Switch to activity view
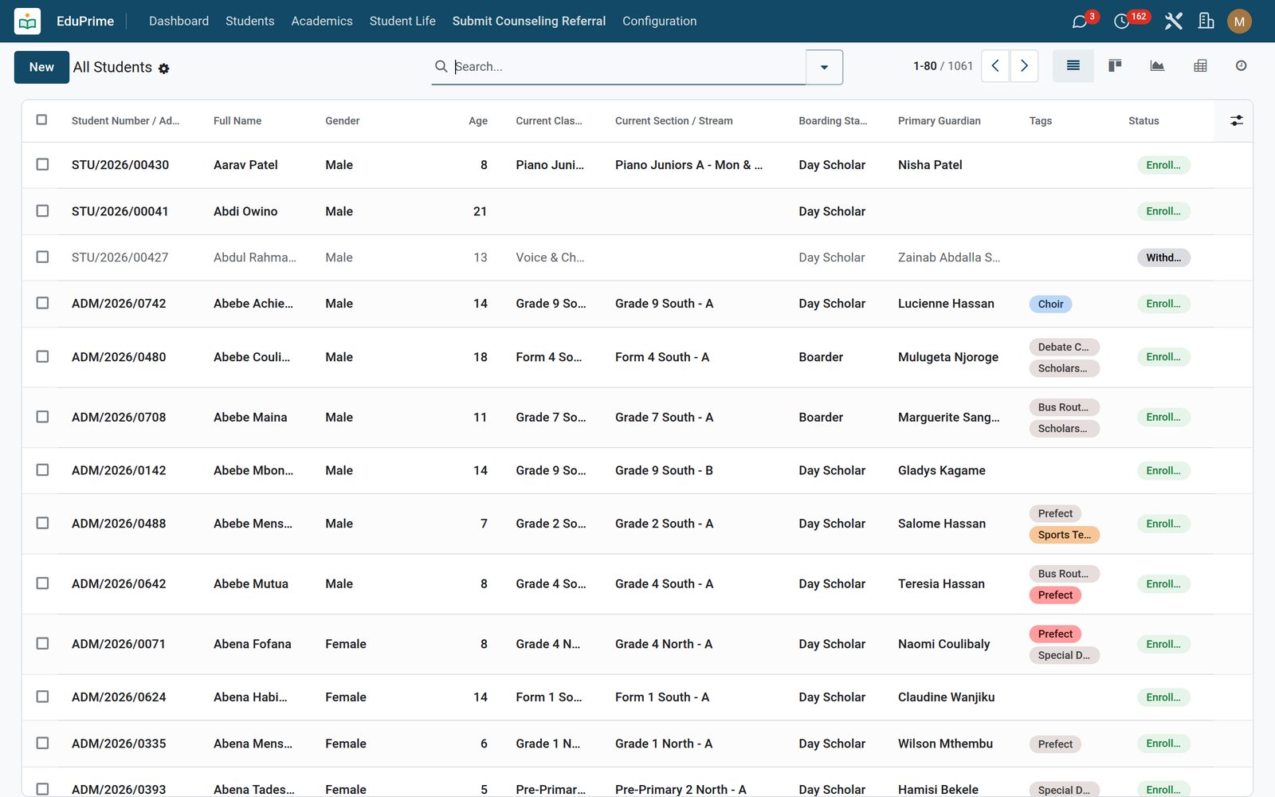This screenshot has height=797, width=1275. (x=1241, y=66)
